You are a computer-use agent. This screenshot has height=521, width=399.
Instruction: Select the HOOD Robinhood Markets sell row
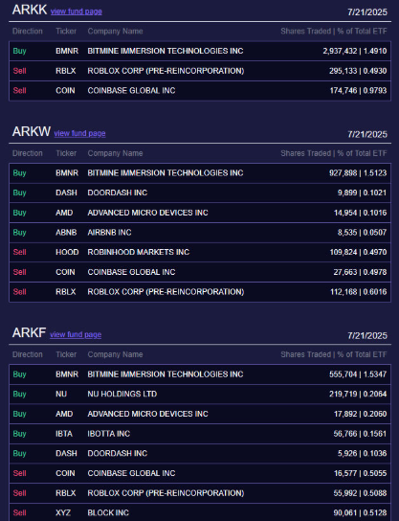(x=200, y=252)
